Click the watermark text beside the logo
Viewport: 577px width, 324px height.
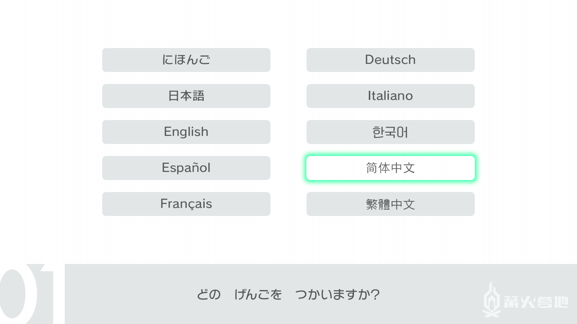[536, 302]
